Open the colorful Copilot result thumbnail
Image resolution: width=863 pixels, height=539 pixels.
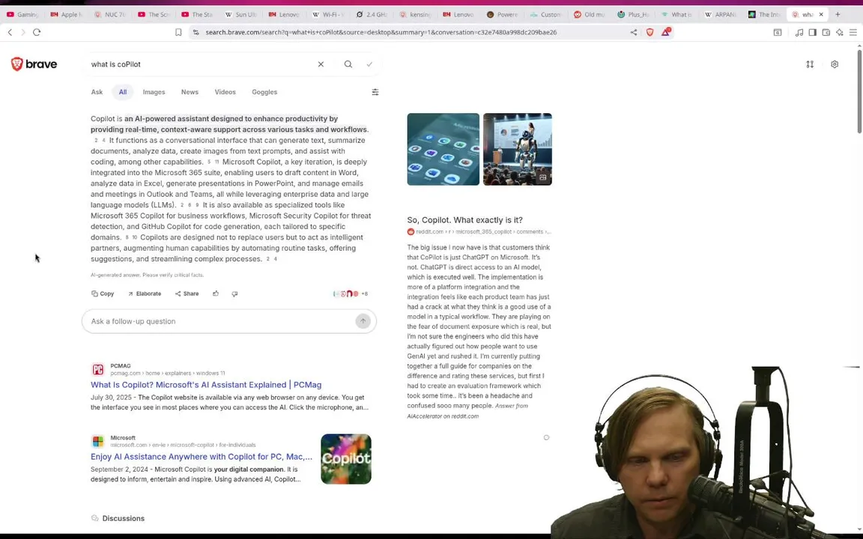[346, 459]
